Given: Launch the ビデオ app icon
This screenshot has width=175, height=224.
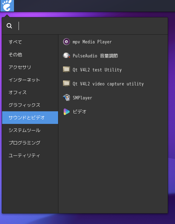Looking at the screenshot, I should pyautogui.click(x=66, y=112).
